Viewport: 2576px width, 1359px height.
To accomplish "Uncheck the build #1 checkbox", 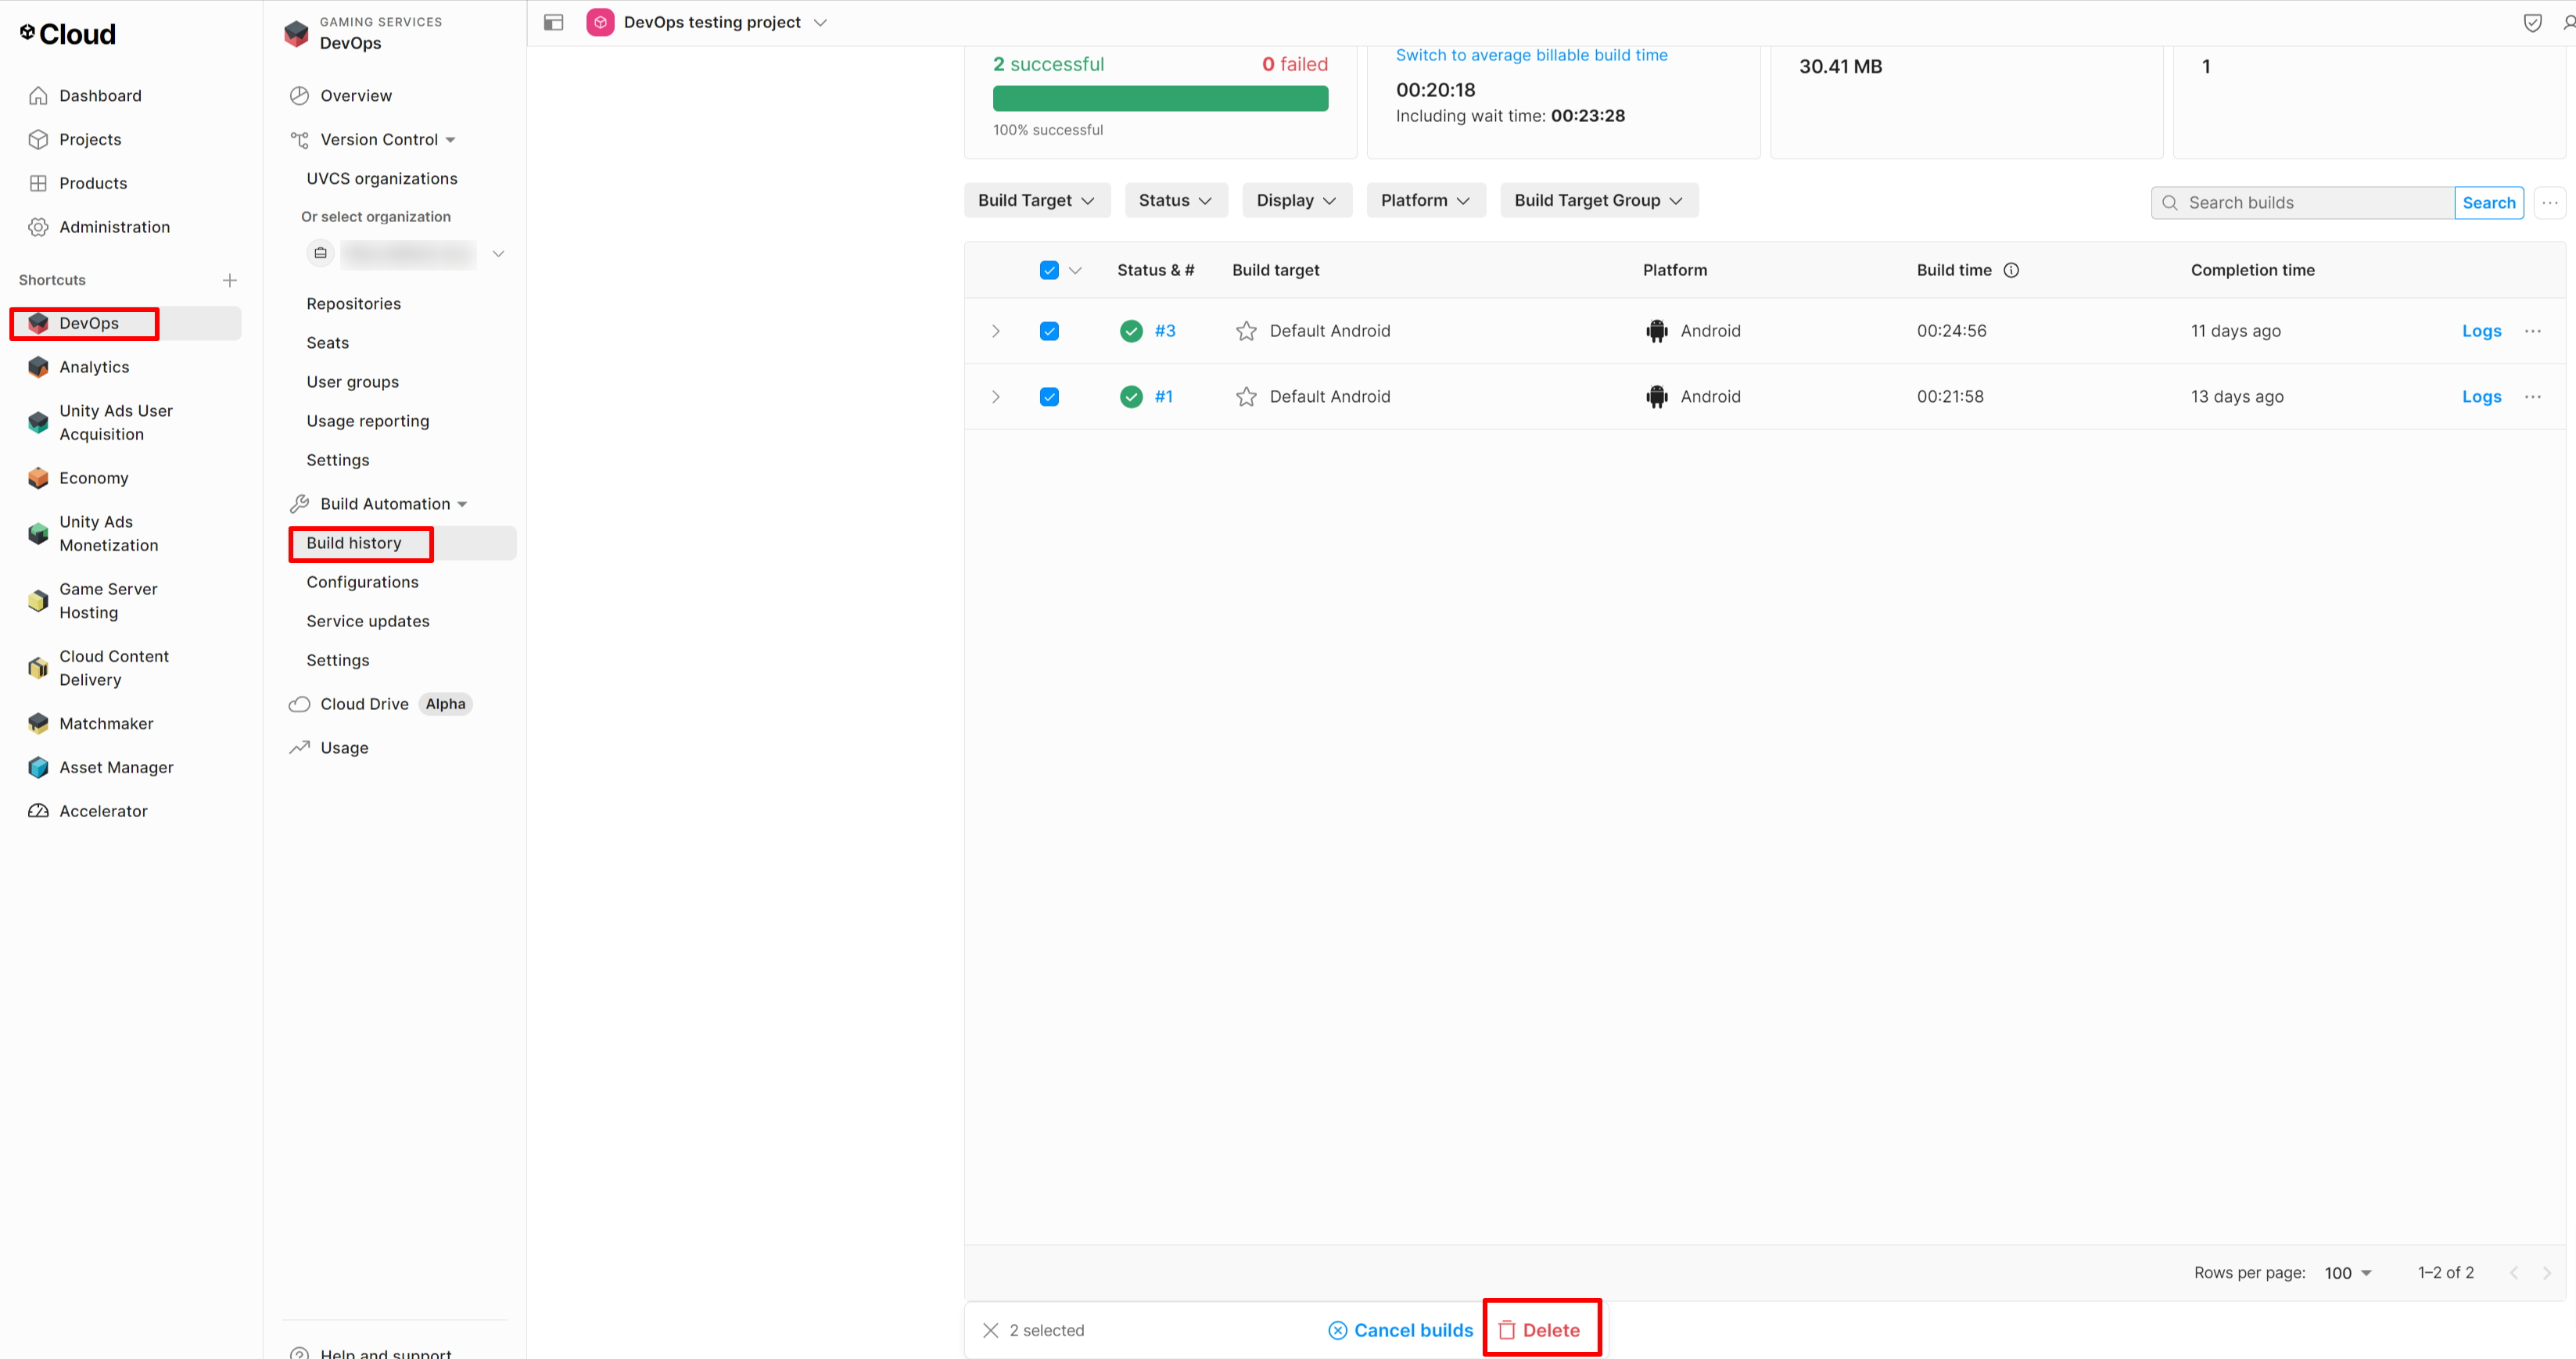I will (x=1049, y=397).
